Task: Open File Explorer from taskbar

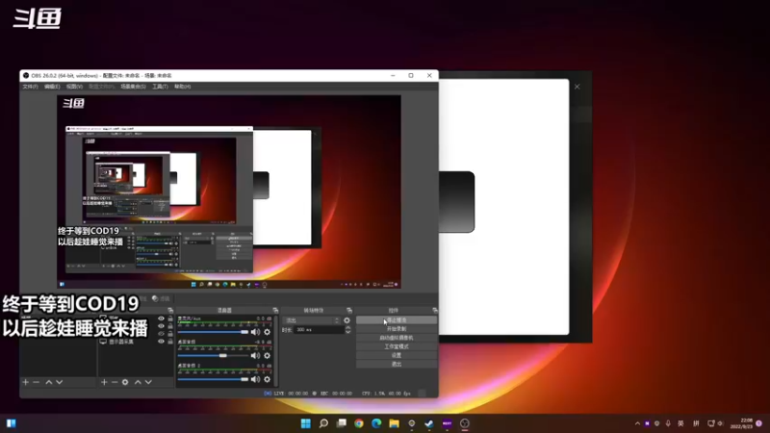Action: click(x=394, y=423)
